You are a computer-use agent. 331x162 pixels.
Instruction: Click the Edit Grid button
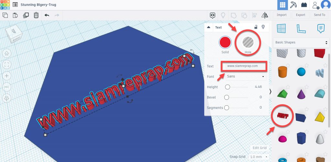[259, 148]
